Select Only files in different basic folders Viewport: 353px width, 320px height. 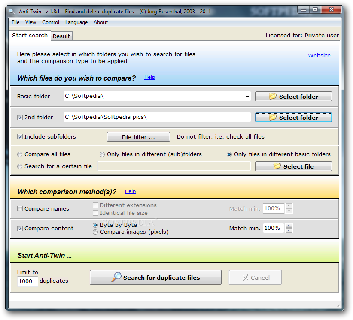[x=229, y=154]
